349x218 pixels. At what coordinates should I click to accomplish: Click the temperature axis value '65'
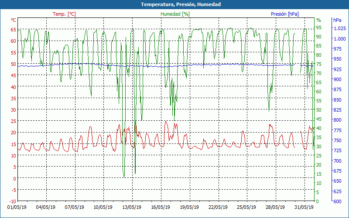pos(14,30)
